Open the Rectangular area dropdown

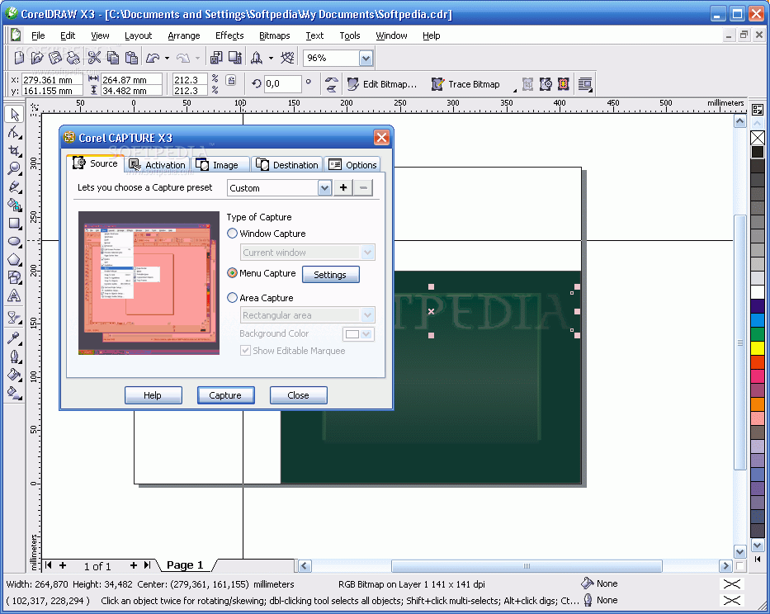pyautogui.click(x=368, y=315)
